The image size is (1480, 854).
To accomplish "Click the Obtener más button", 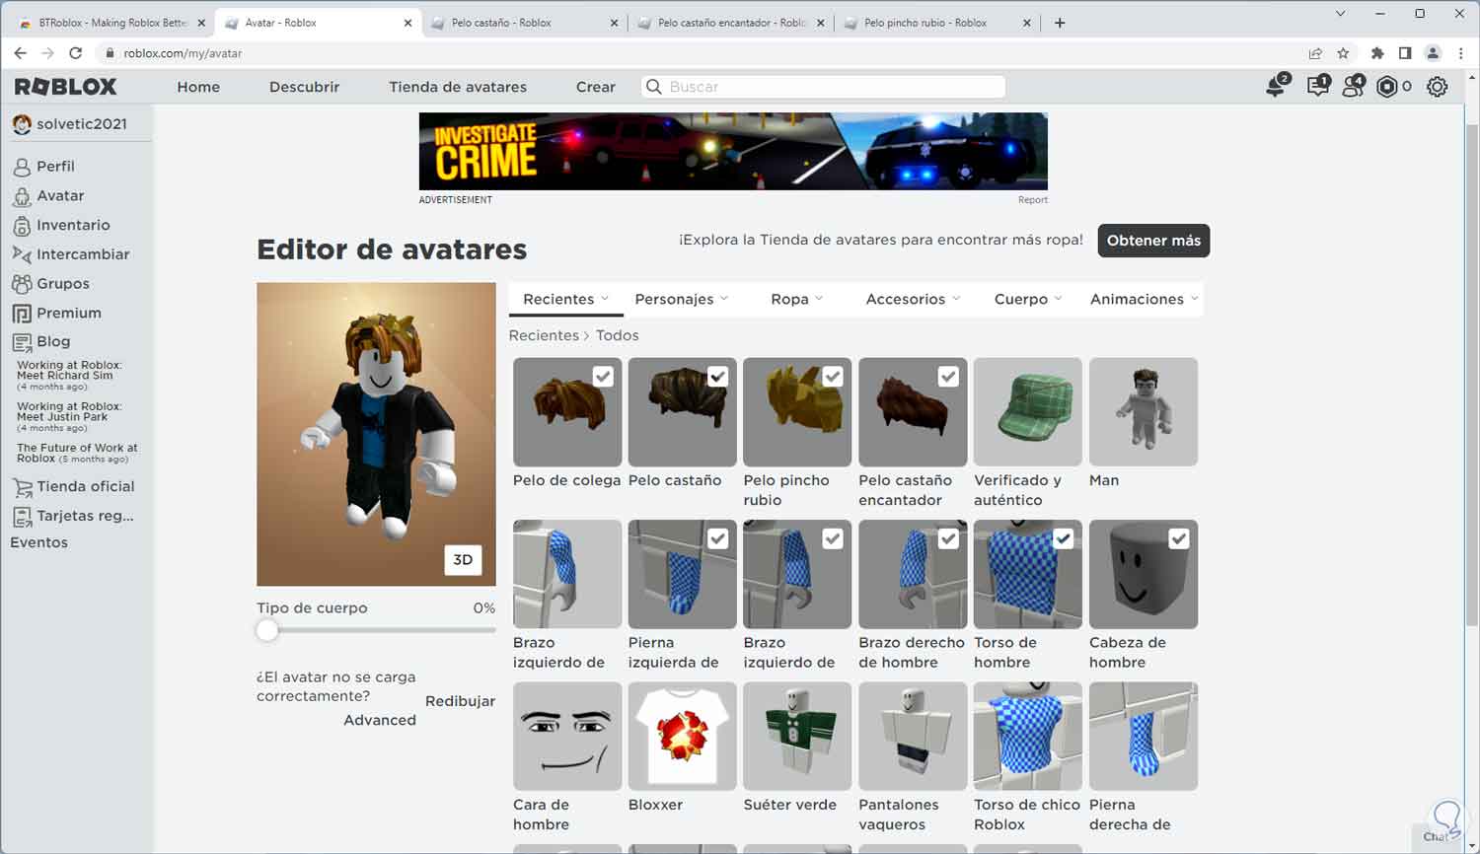I will [x=1153, y=241].
